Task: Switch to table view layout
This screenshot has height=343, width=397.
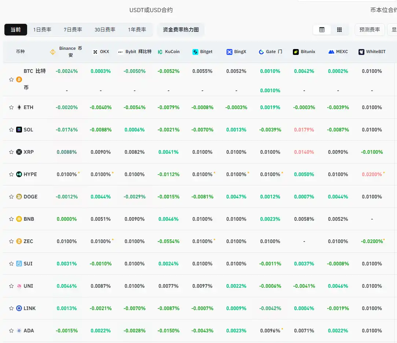Action: pyautogui.click(x=321, y=30)
